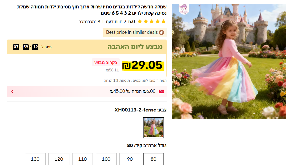Image resolution: width=286 pixels, height=165 pixels.
Task: Choose size 120 option
Action: point(59,159)
